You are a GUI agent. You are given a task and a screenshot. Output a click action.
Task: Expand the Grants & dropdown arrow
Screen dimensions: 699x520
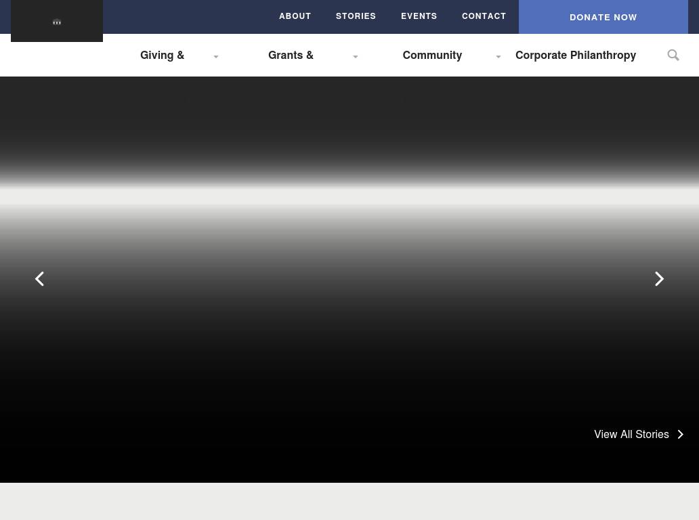pos(356,57)
